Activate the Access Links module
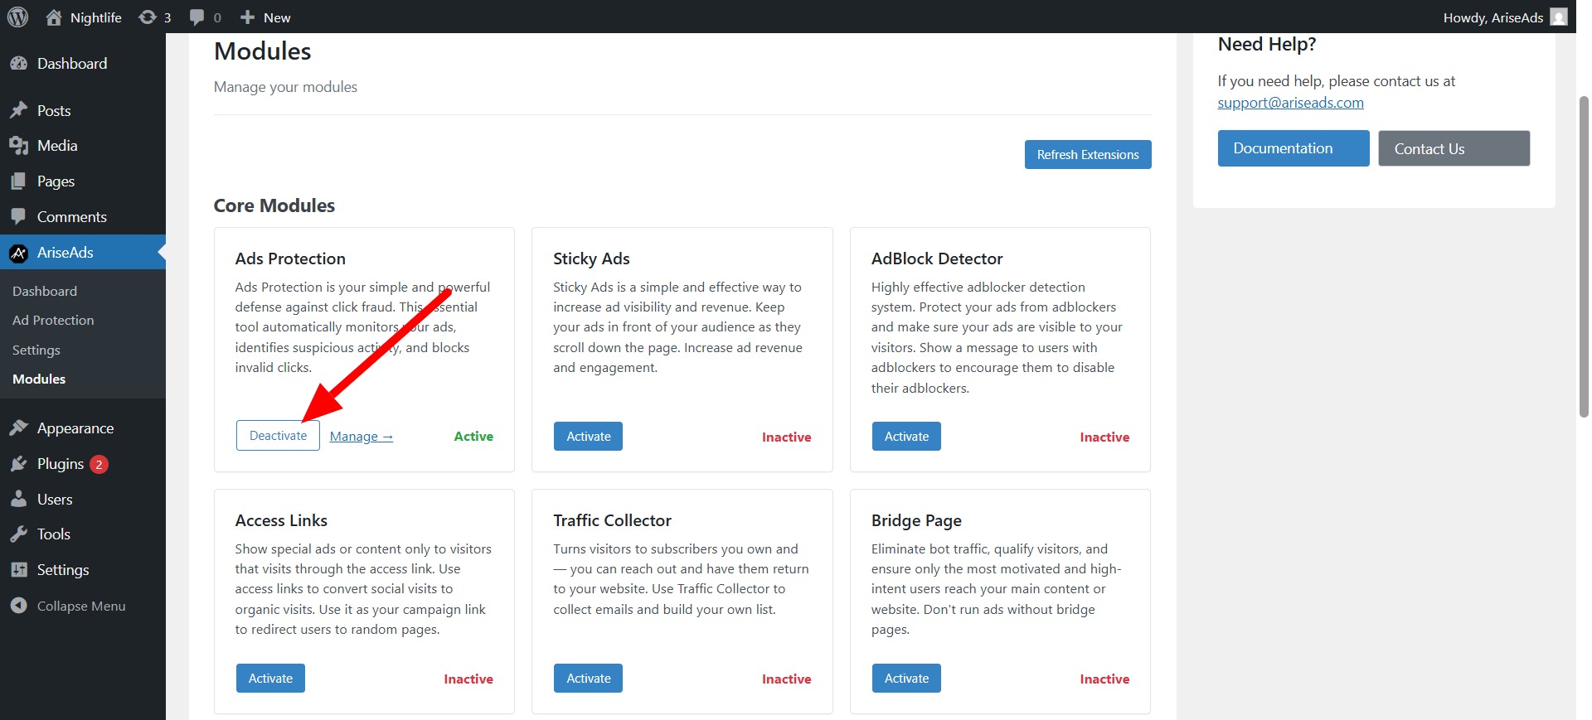The height and width of the screenshot is (720, 1592). pos(270,679)
